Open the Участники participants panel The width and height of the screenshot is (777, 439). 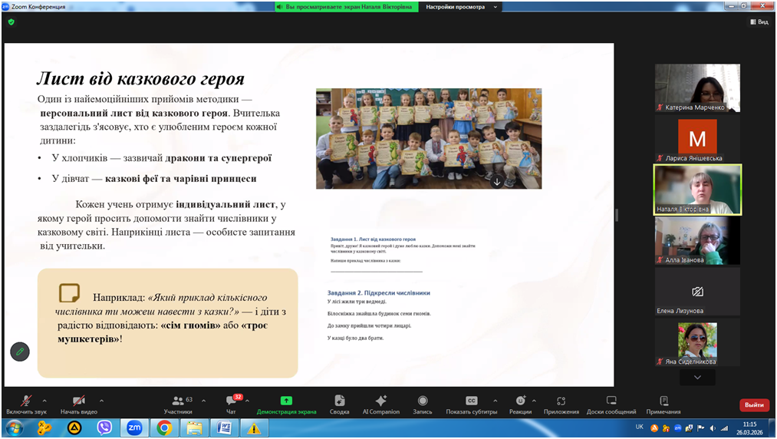point(178,404)
